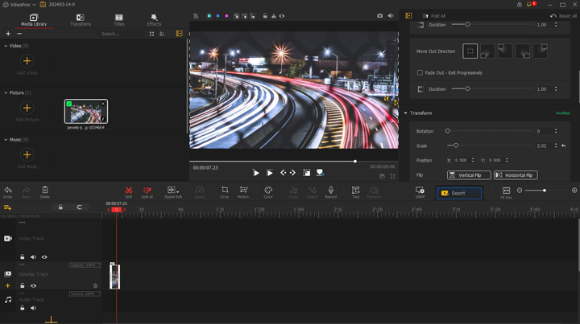Click the Record microphone icon
This screenshot has width=580, height=324.
coord(330,191)
